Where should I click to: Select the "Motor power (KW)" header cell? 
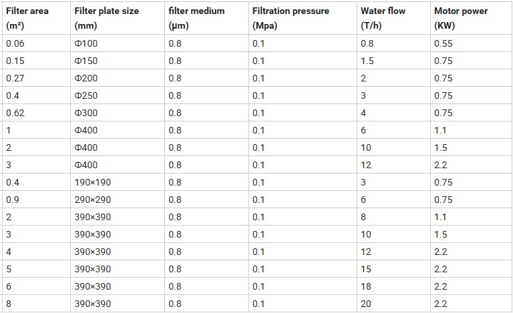[461, 18]
